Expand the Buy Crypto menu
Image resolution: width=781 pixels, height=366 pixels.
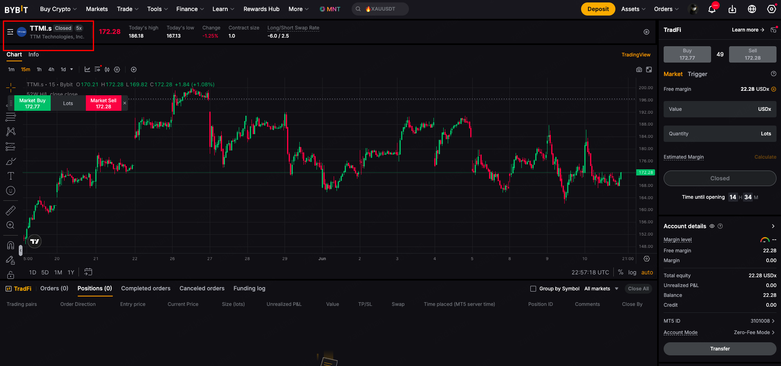pyautogui.click(x=58, y=9)
